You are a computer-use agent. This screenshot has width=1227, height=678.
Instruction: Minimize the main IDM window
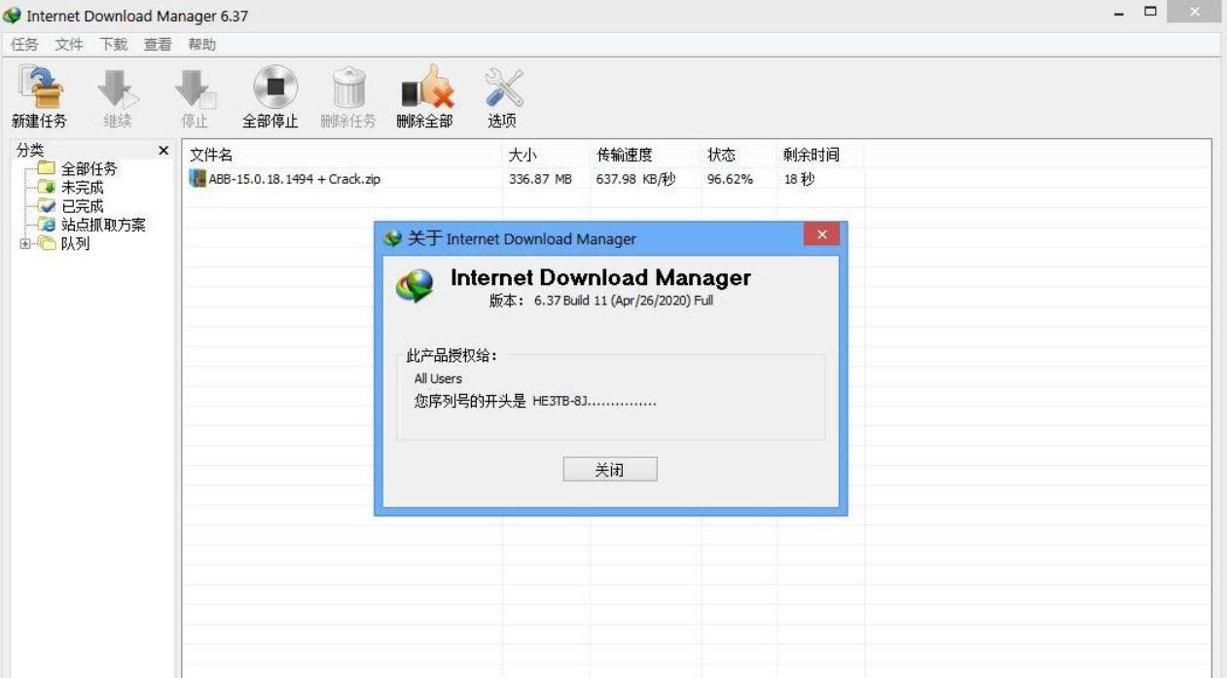[x=1119, y=13]
